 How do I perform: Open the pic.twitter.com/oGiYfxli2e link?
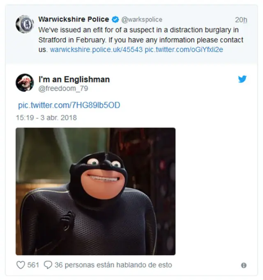pyautogui.click(x=184, y=50)
